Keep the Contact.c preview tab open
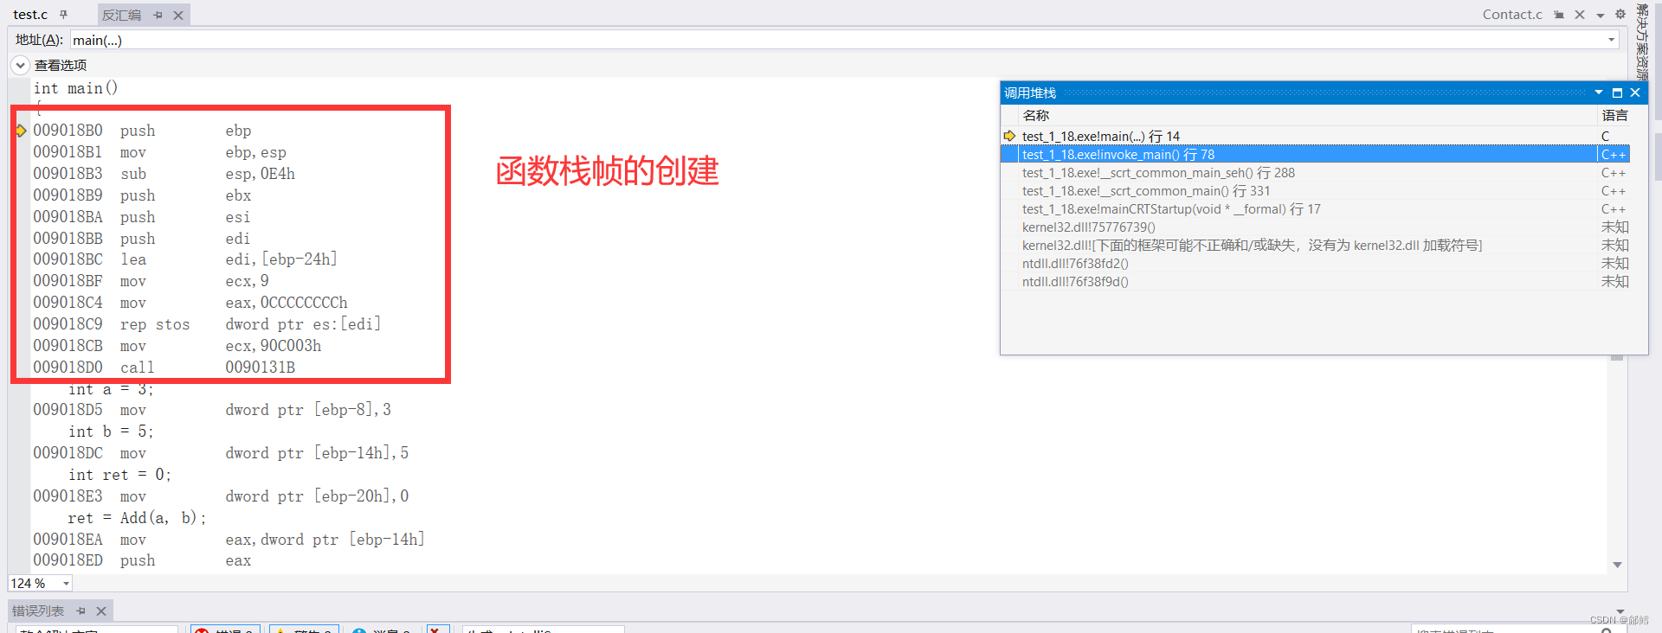Screen dimensions: 1662x633 click(x=1559, y=15)
